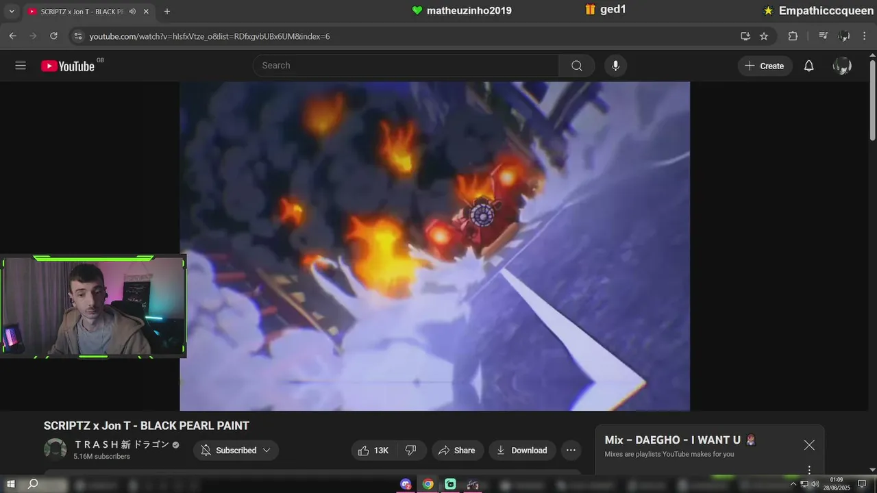
Task: Open the Chrome profile avatar
Action: pyautogui.click(x=844, y=36)
